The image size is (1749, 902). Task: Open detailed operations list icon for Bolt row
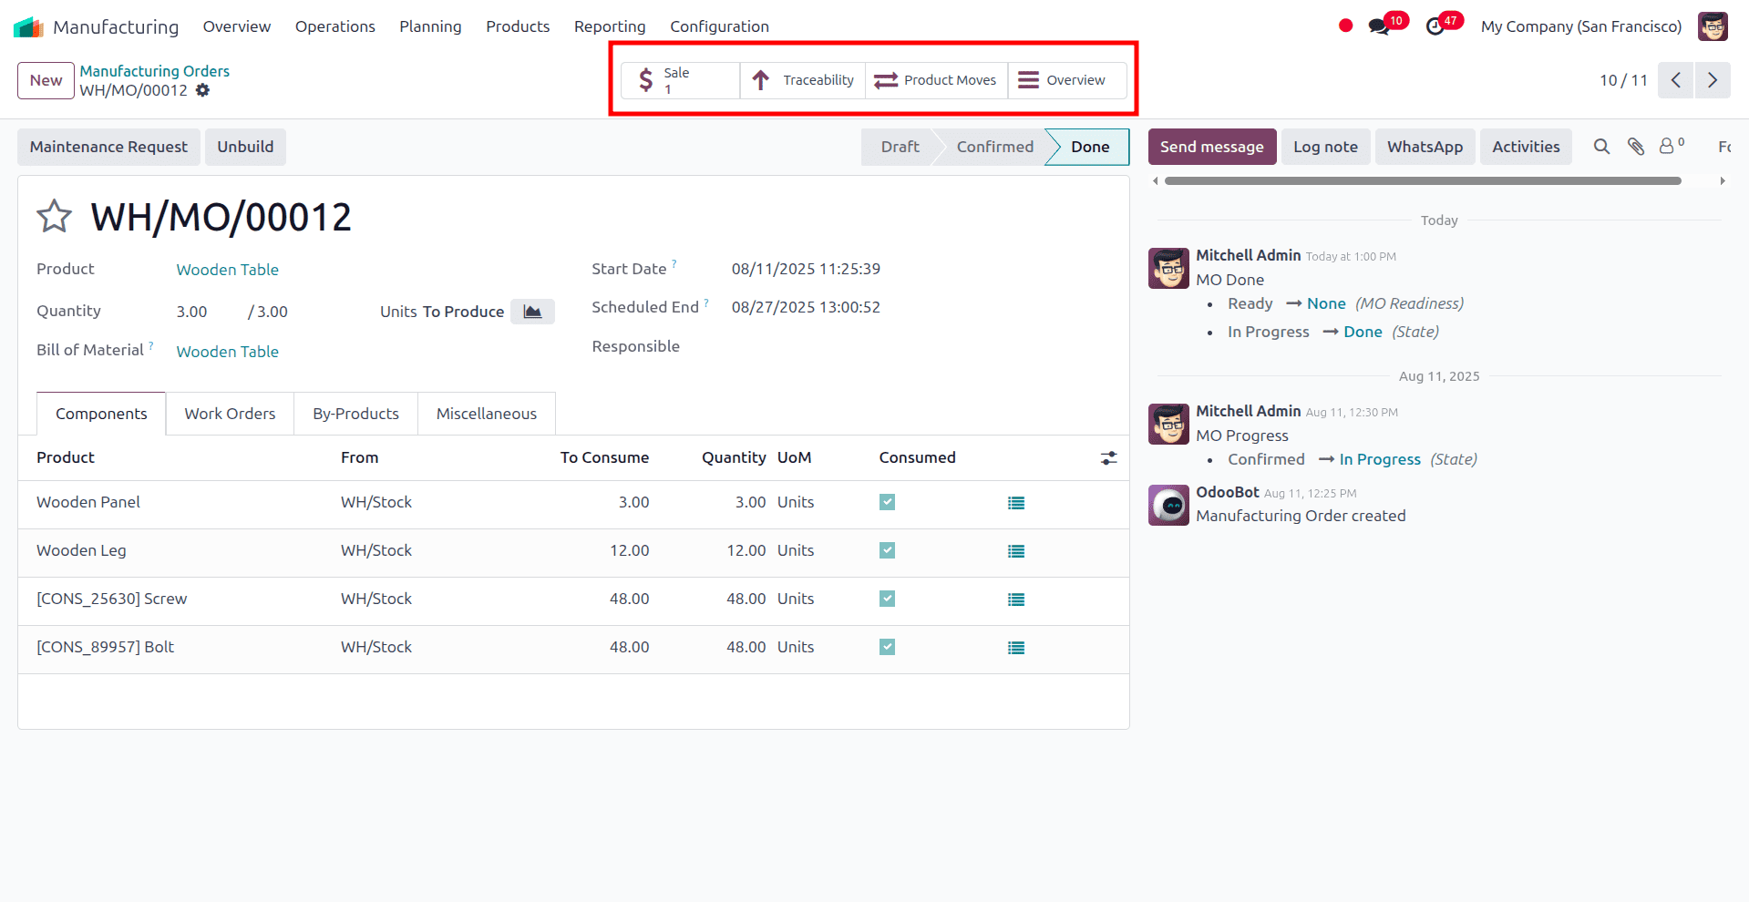tap(1016, 648)
